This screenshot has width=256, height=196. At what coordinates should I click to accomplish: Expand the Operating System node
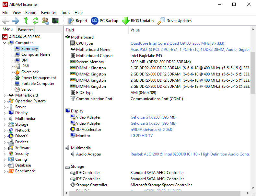point(5,101)
